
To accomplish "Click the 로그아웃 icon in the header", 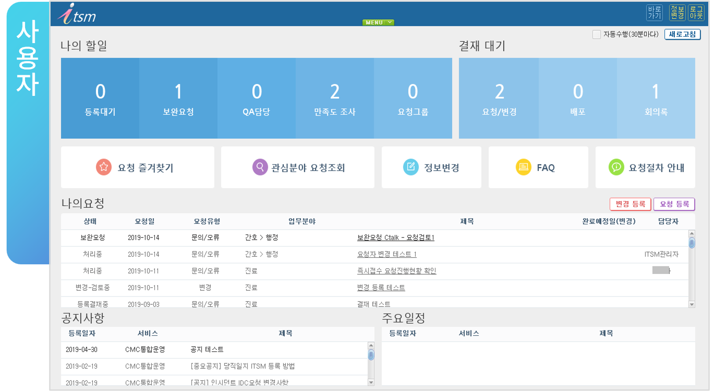I will click(x=696, y=13).
